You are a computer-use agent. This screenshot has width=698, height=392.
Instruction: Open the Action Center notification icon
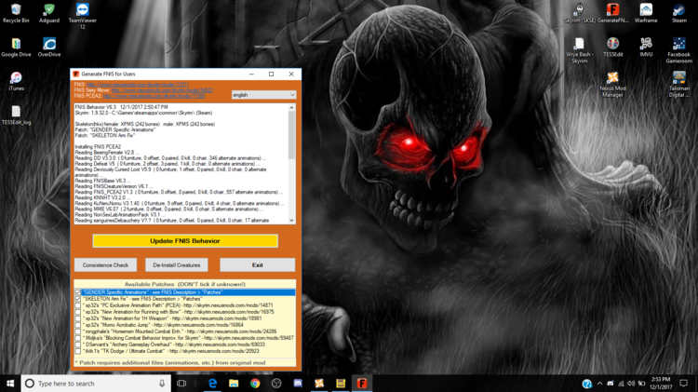click(684, 383)
